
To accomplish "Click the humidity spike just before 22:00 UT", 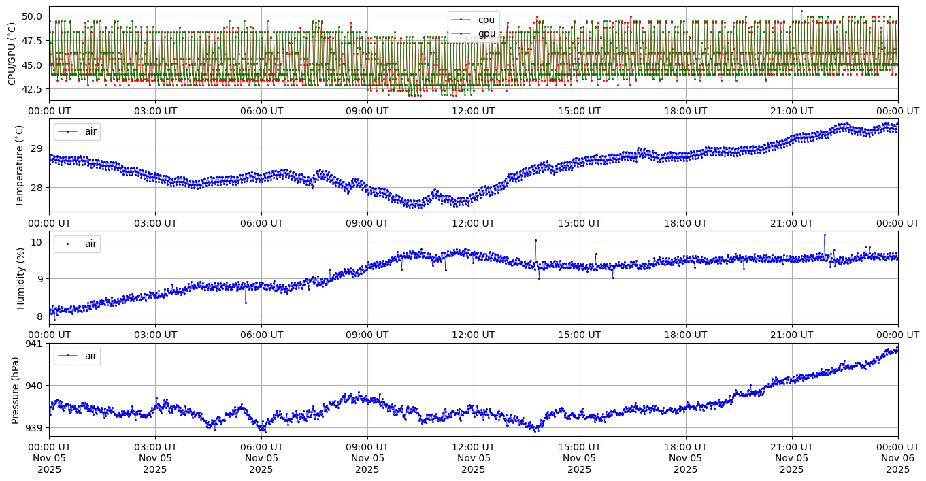I will click(824, 235).
